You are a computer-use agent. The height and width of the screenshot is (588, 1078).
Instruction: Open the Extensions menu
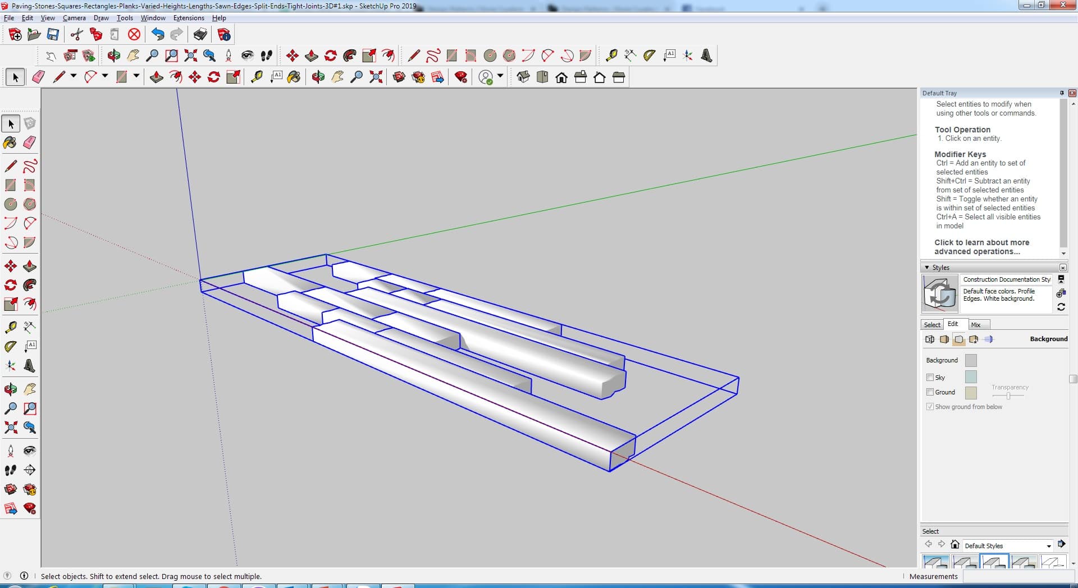[x=189, y=18]
